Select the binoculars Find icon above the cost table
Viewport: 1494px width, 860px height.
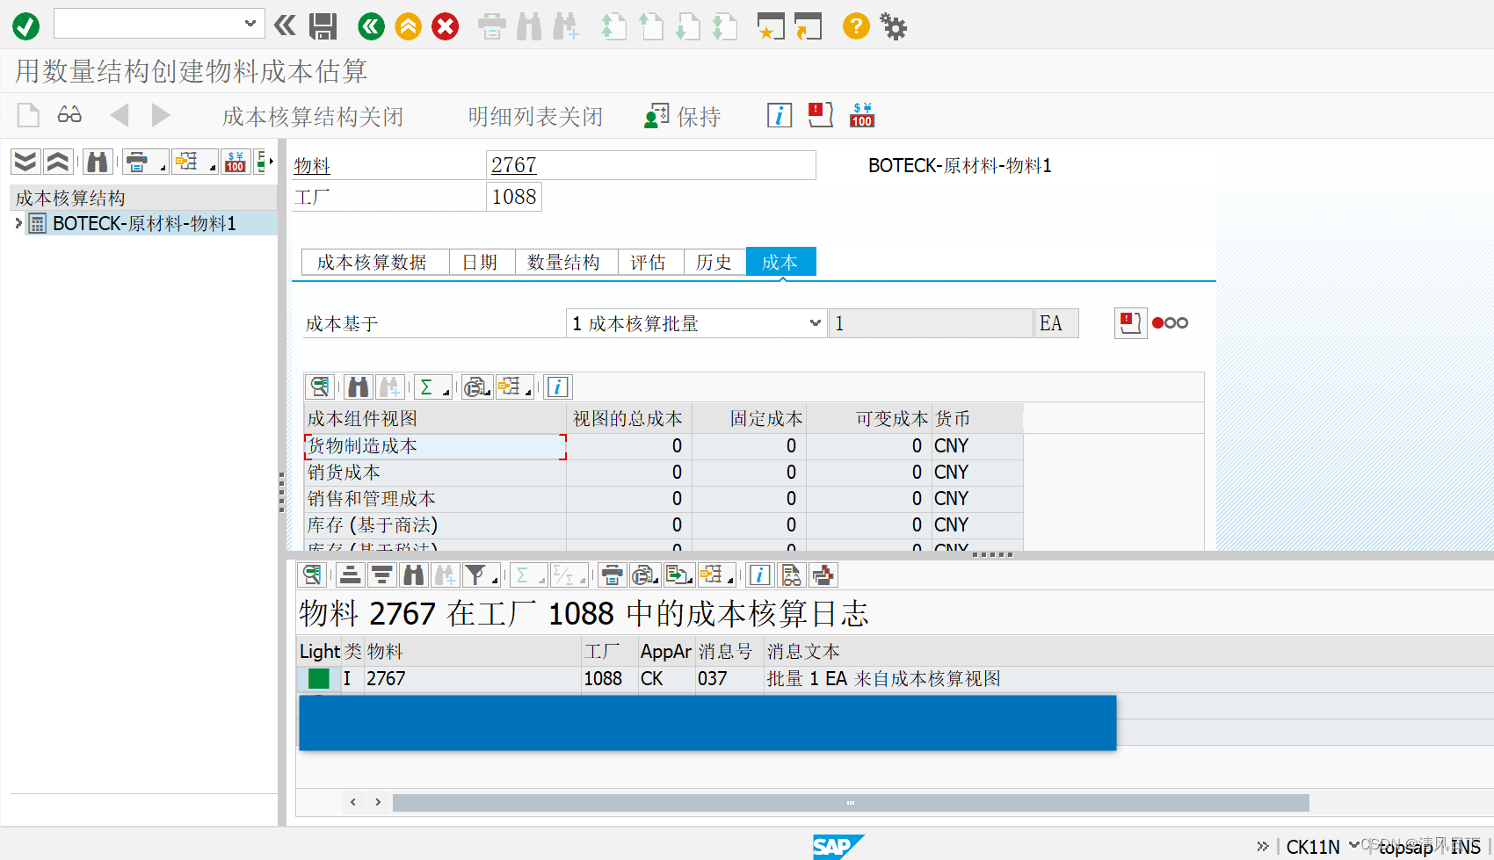tap(358, 387)
